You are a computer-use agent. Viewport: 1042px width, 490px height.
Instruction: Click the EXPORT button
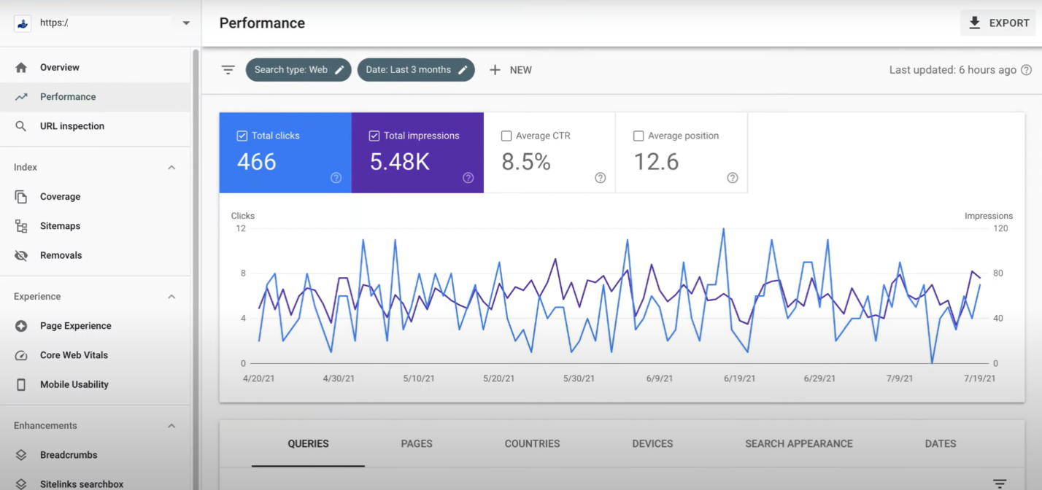[x=997, y=23]
